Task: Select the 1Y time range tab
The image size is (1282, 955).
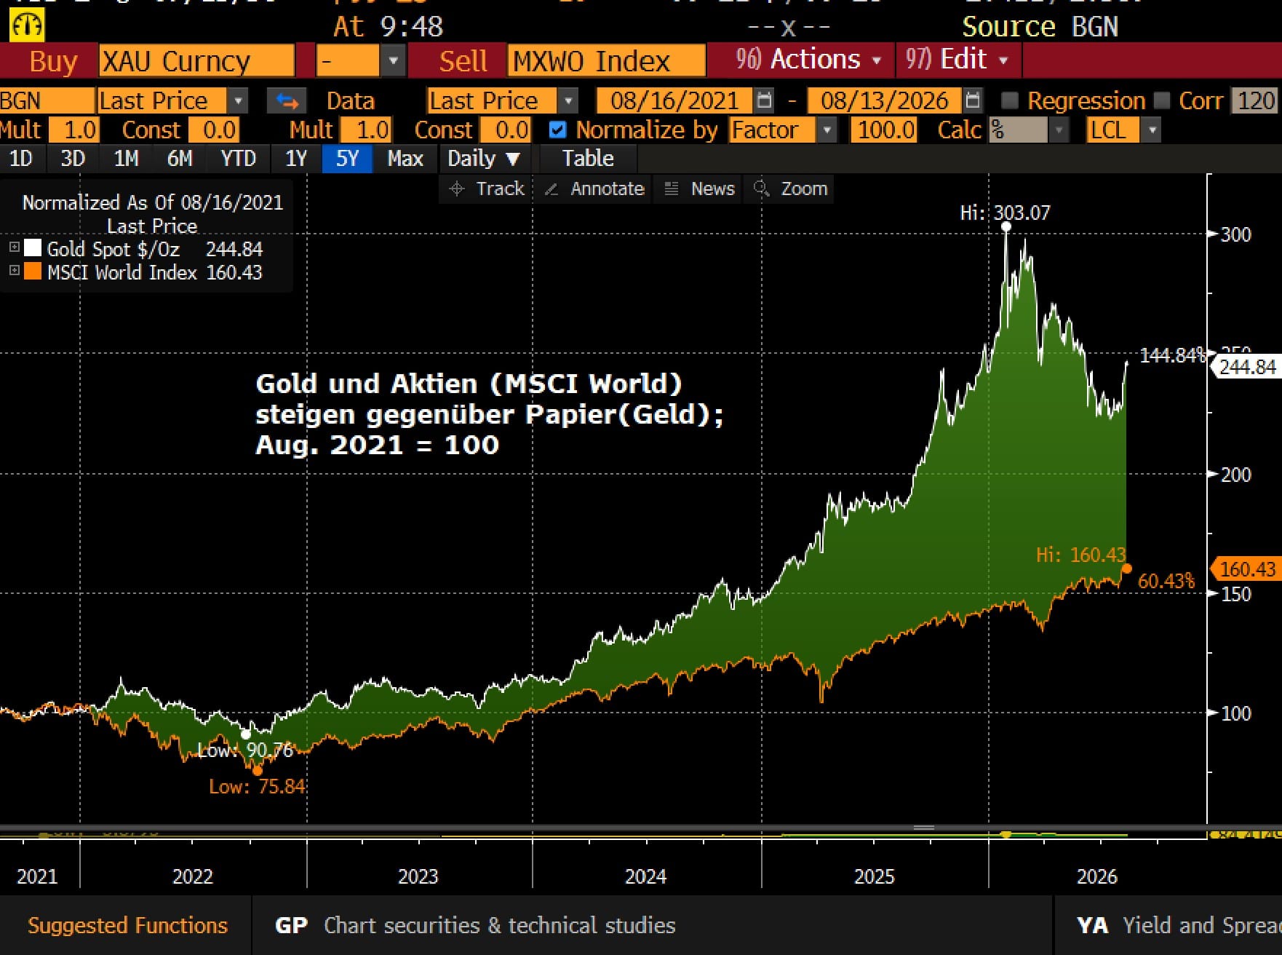Action: pos(295,159)
